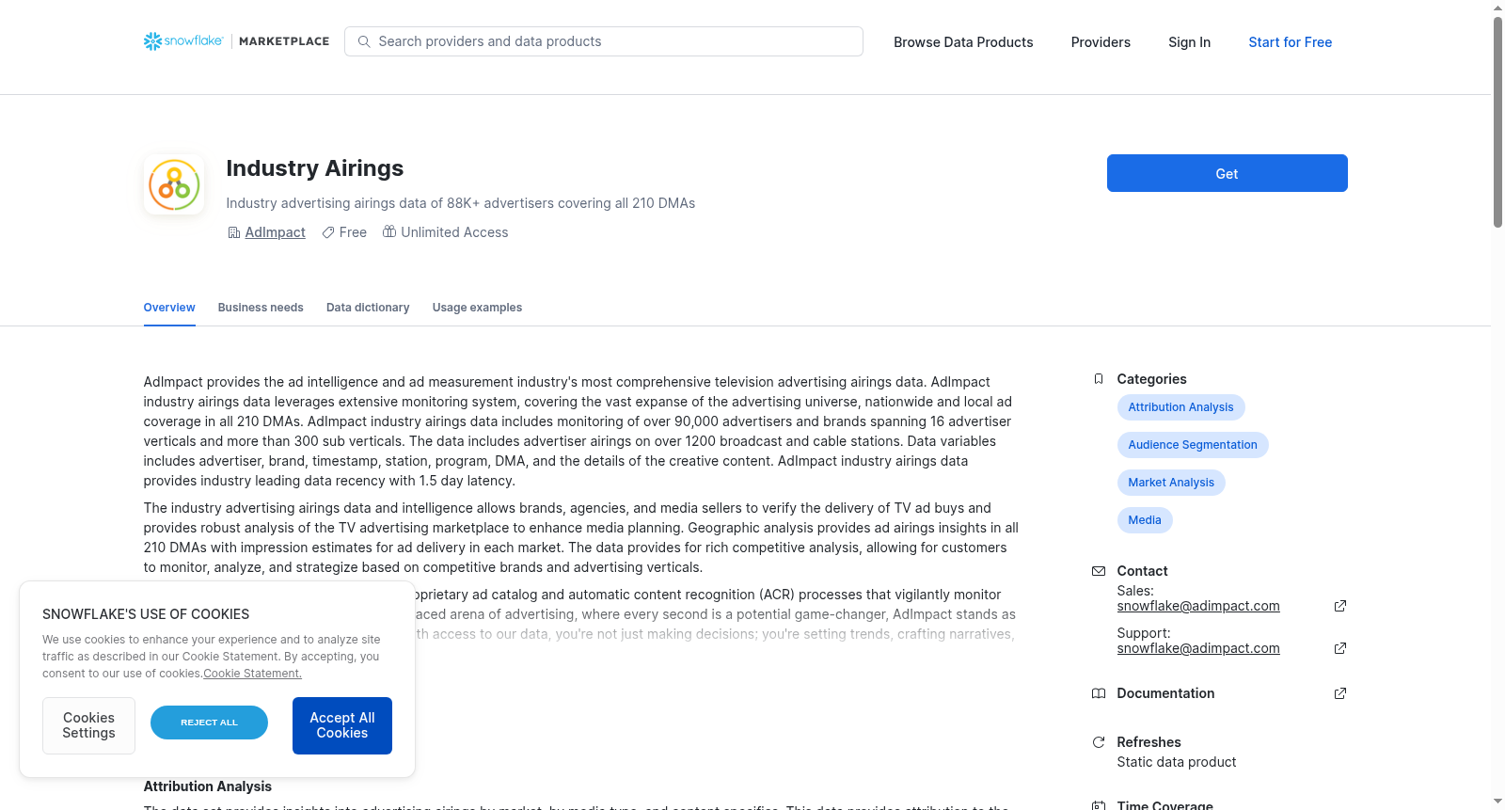Select the Market Analysis category chip
Screen dimensions: 1505x810
(x=1171, y=483)
